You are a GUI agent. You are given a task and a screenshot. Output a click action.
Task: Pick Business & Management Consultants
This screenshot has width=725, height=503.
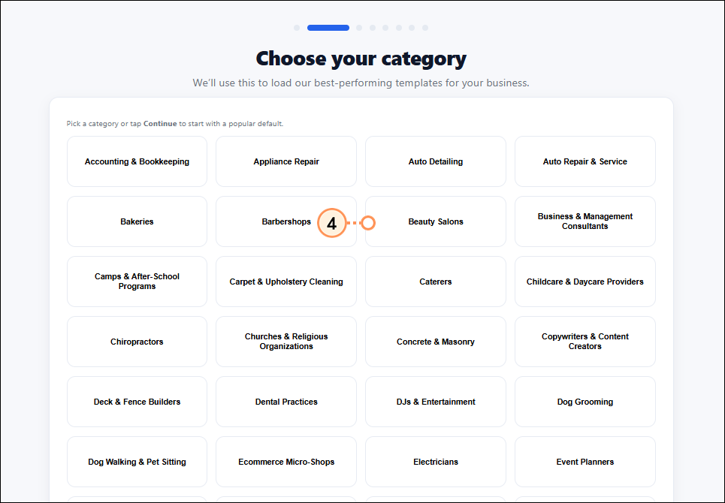(585, 221)
